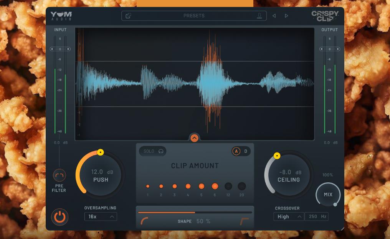This screenshot has width=390, height=239.
Task: Set clip amount to 2
Action: pyautogui.click(x=161, y=186)
